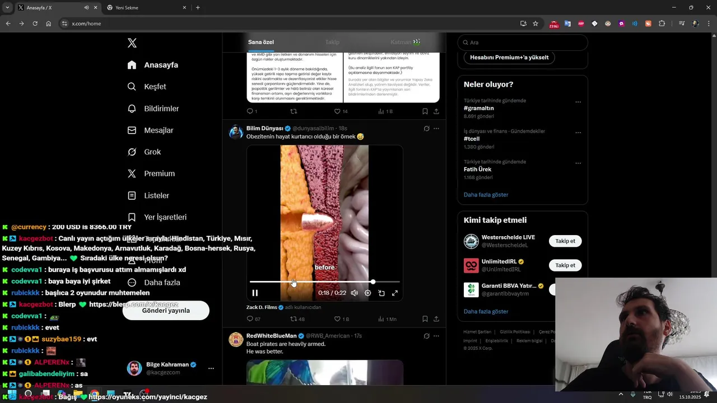Follow Westerschelde LIVE with Takip et

point(565,241)
